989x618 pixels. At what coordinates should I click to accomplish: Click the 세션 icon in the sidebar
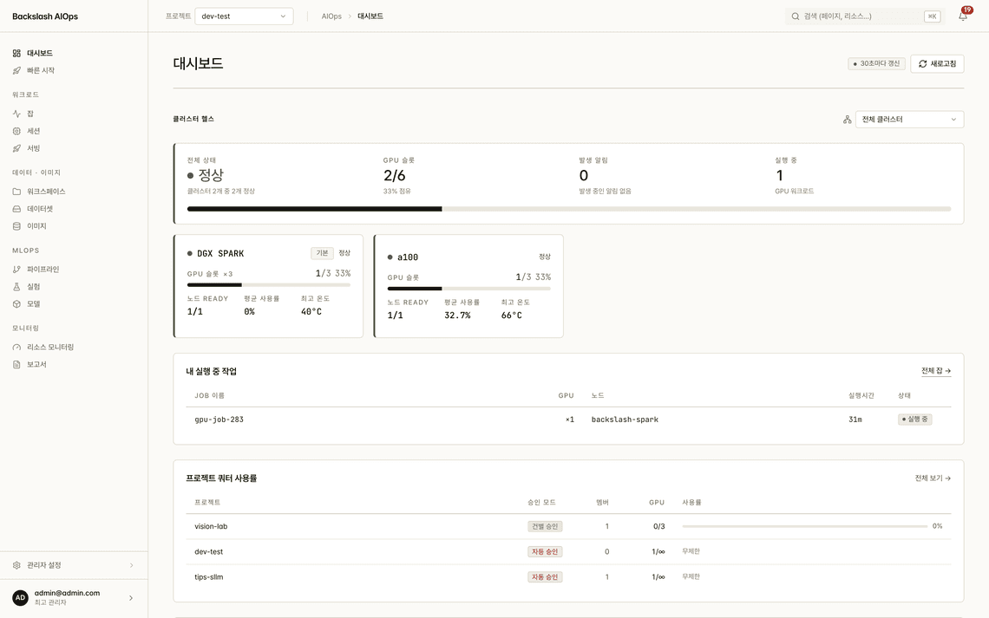click(x=16, y=131)
